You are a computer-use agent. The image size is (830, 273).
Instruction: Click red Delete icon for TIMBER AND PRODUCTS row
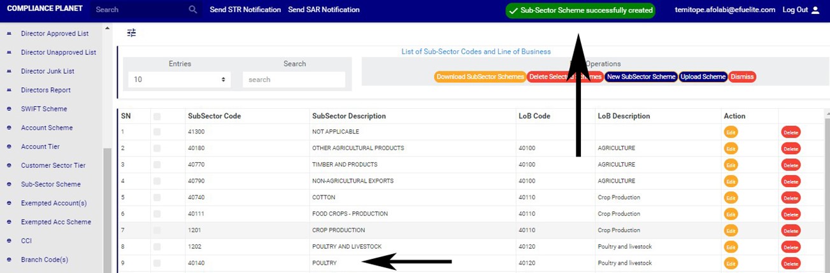point(791,165)
